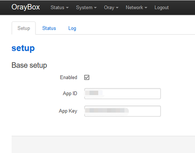Image resolution: width=195 pixels, height=153 pixels.
Task: Select the Setup tab
Action: (24, 28)
